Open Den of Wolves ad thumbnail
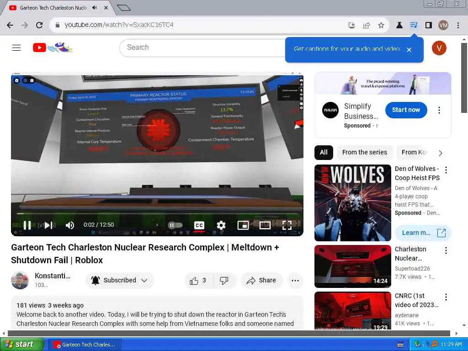The width and height of the screenshot is (468, 351). pos(353,203)
